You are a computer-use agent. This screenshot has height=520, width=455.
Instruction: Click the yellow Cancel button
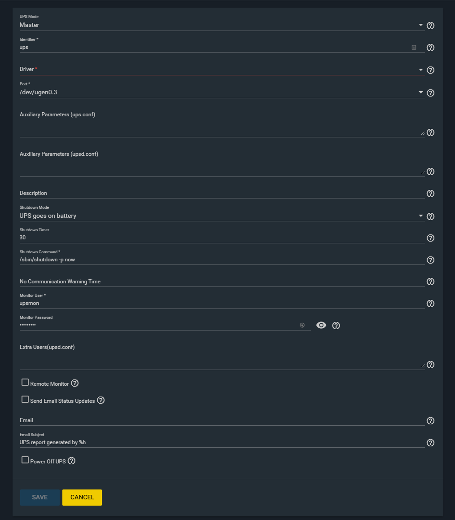(x=82, y=497)
